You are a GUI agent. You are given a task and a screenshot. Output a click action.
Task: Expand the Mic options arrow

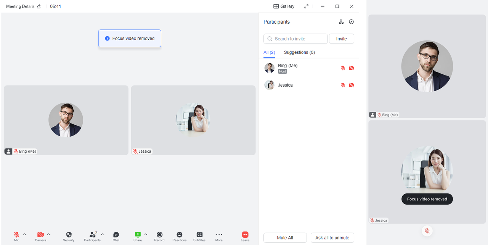tap(25, 234)
